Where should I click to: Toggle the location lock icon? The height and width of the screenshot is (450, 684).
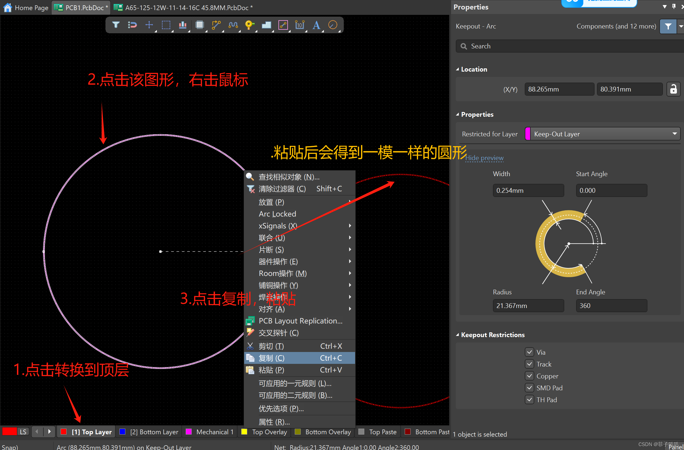(x=673, y=89)
